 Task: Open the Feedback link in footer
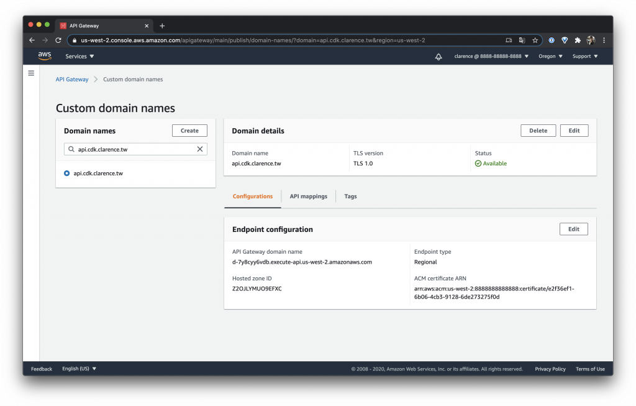click(x=42, y=369)
